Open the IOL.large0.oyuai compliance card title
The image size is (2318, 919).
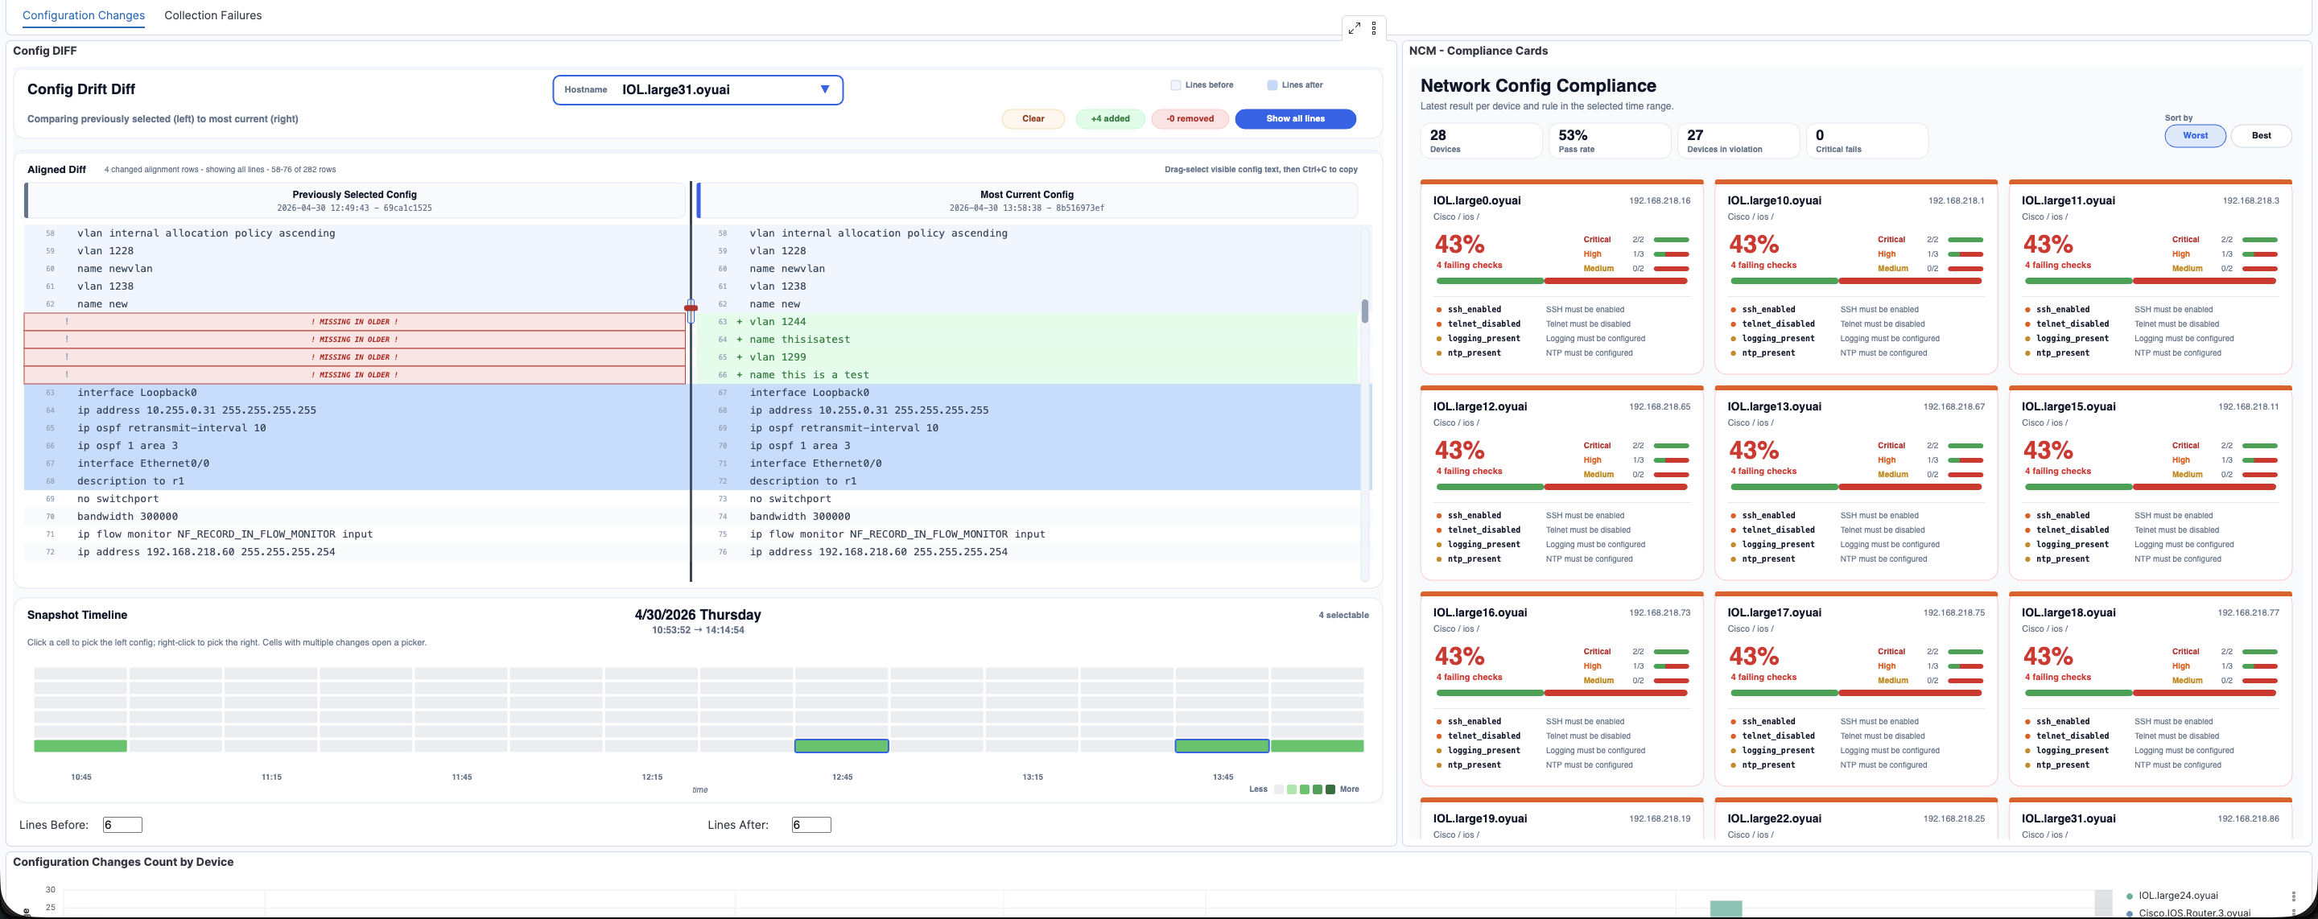click(x=1477, y=200)
